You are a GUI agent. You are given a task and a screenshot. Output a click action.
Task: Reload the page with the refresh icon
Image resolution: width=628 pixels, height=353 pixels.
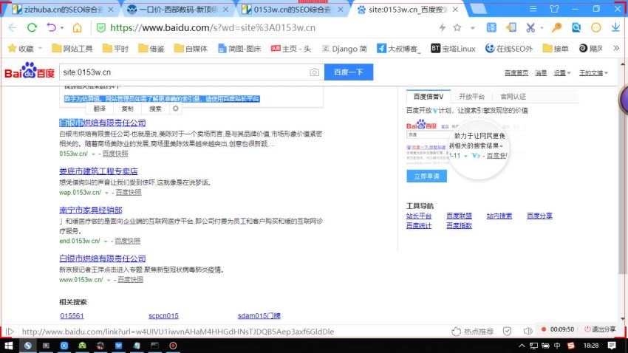tap(32, 27)
